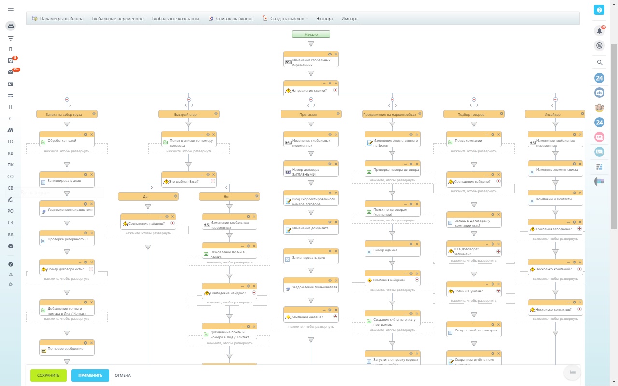Click the notifications bell icon

[x=599, y=31]
